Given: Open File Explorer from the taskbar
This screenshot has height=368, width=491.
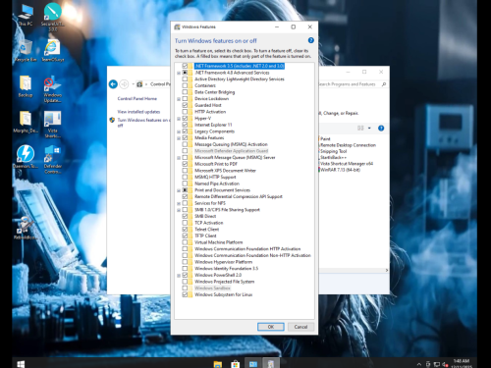Looking at the screenshot, I should tap(218, 364).
